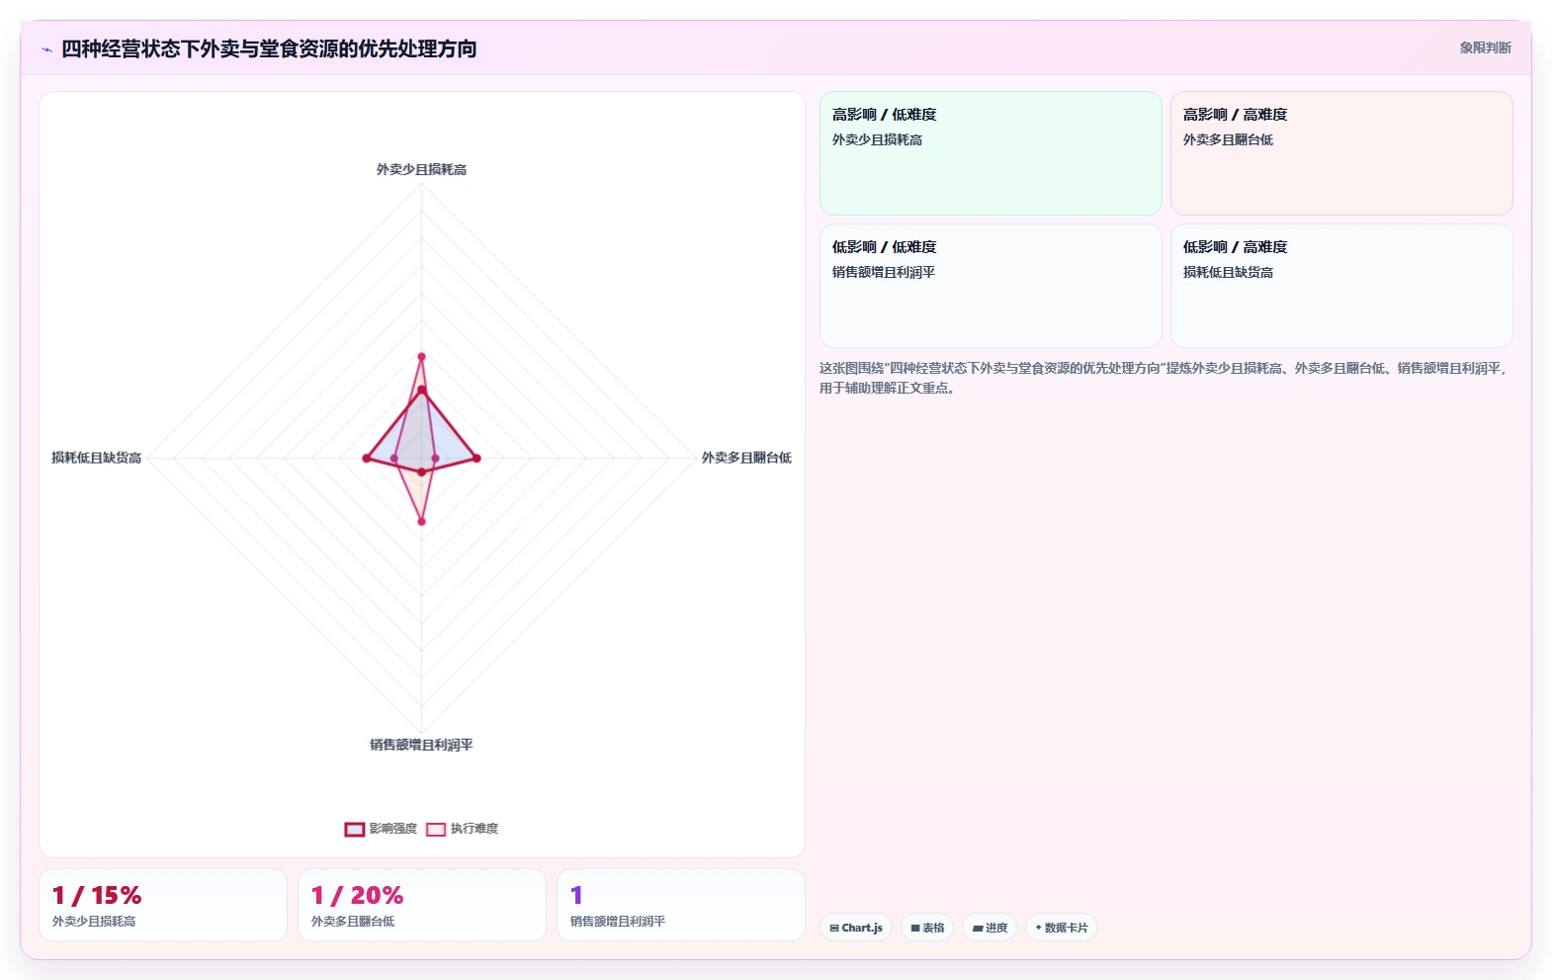Viewport: 1552px width, 980px height.
Task: Click radar axis label 损耗低且缺货高
Action: pyautogui.click(x=97, y=458)
